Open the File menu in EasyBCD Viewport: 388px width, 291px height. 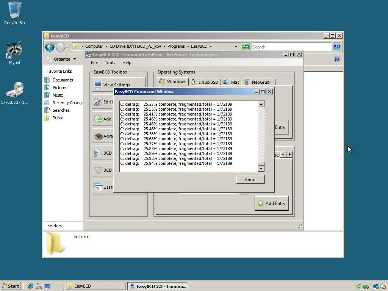[94, 63]
